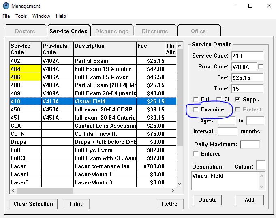Go to the Office tab

(x=198, y=31)
